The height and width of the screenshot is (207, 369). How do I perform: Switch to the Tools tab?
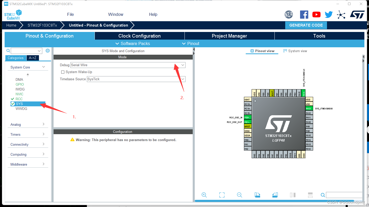319,36
